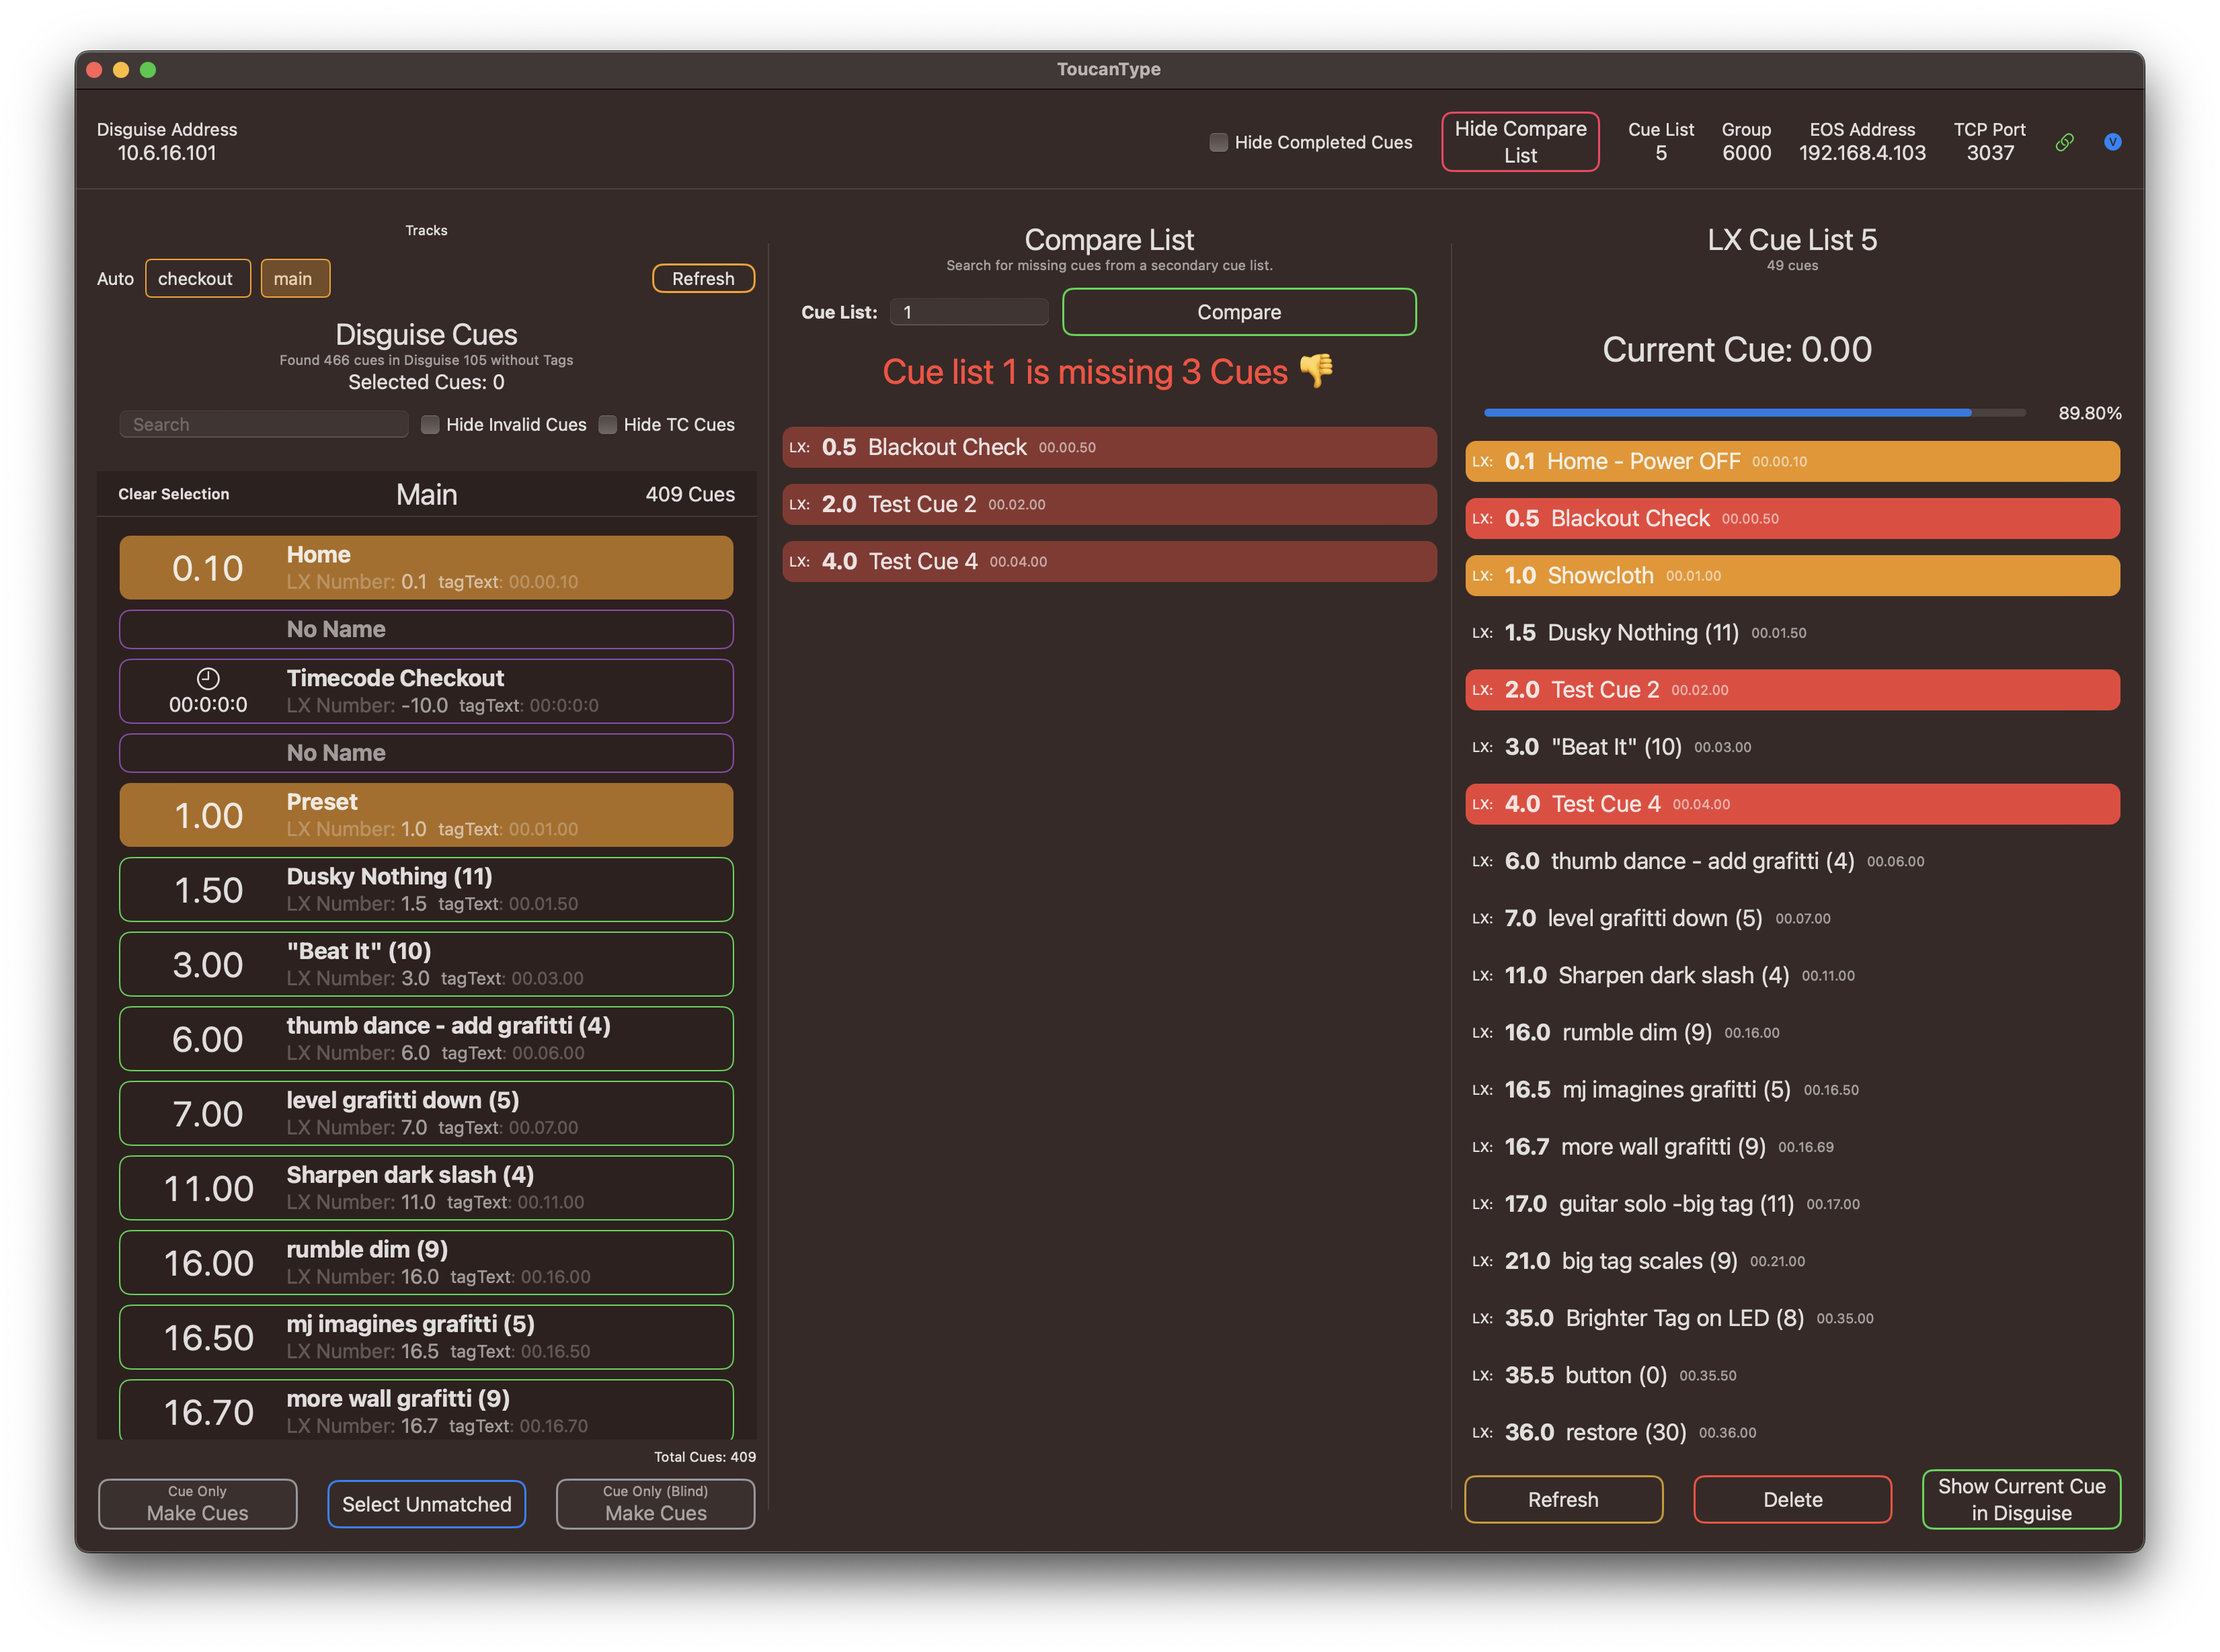
Task: Select the main track tab
Action: point(294,278)
